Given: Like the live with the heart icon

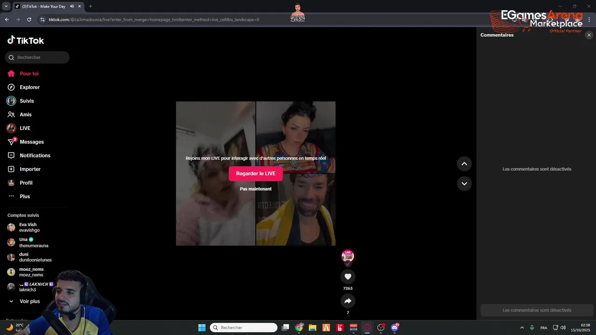Looking at the screenshot, I should point(348,276).
